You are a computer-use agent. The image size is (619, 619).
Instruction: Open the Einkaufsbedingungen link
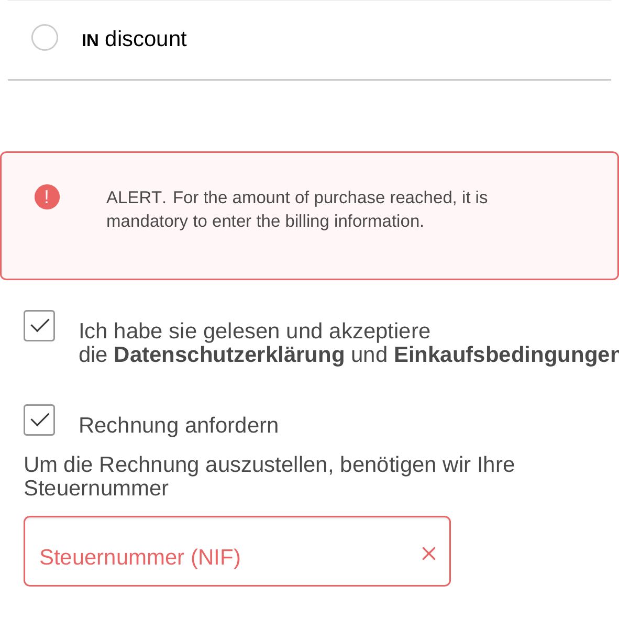point(505,355)
